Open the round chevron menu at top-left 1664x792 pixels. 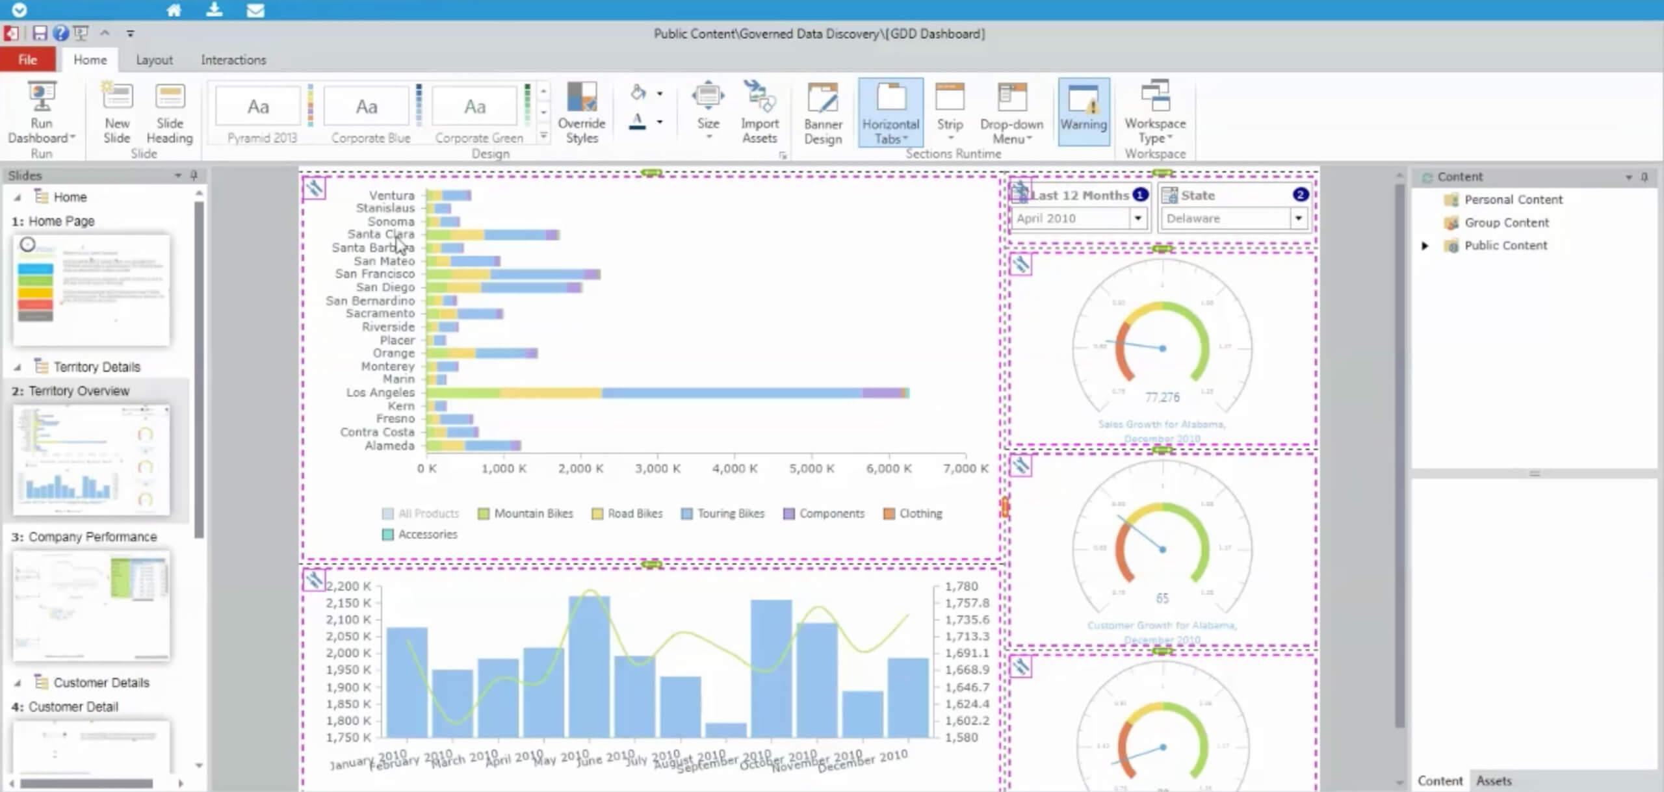(x=19, y=10)
